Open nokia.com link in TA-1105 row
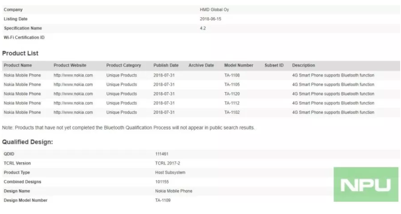Image resolution: width=401 pixels, height=214 pixels. 73,85
